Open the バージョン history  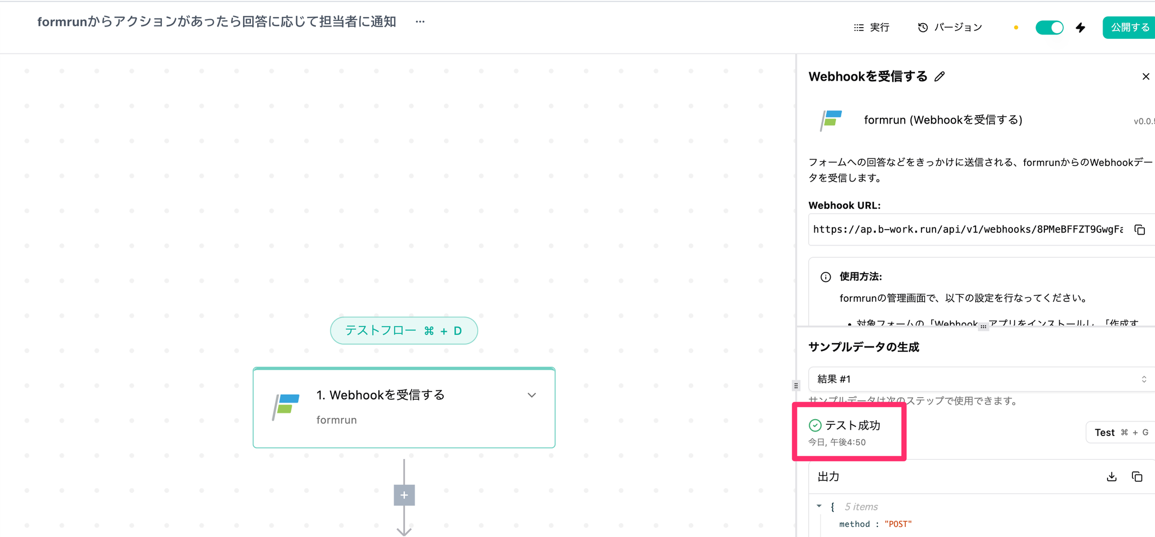[x=950, y=28]
